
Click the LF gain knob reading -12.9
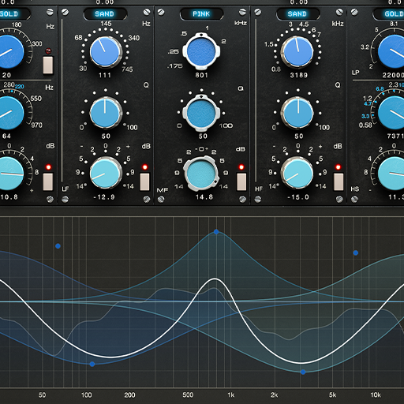pos(106,173)
